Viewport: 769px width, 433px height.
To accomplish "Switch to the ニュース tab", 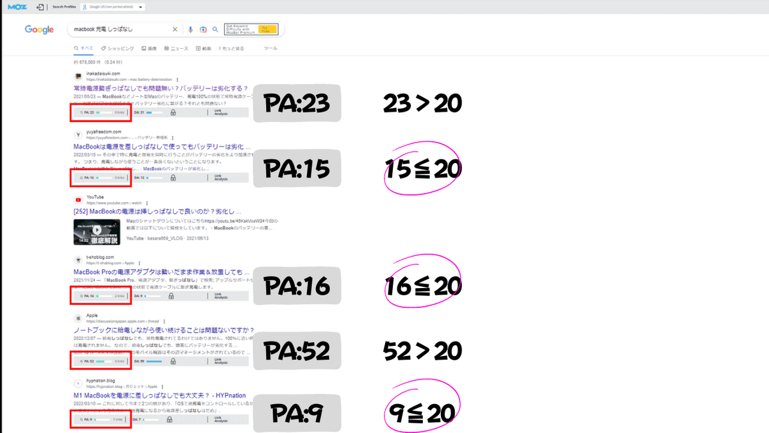I will tap(176, 48).
